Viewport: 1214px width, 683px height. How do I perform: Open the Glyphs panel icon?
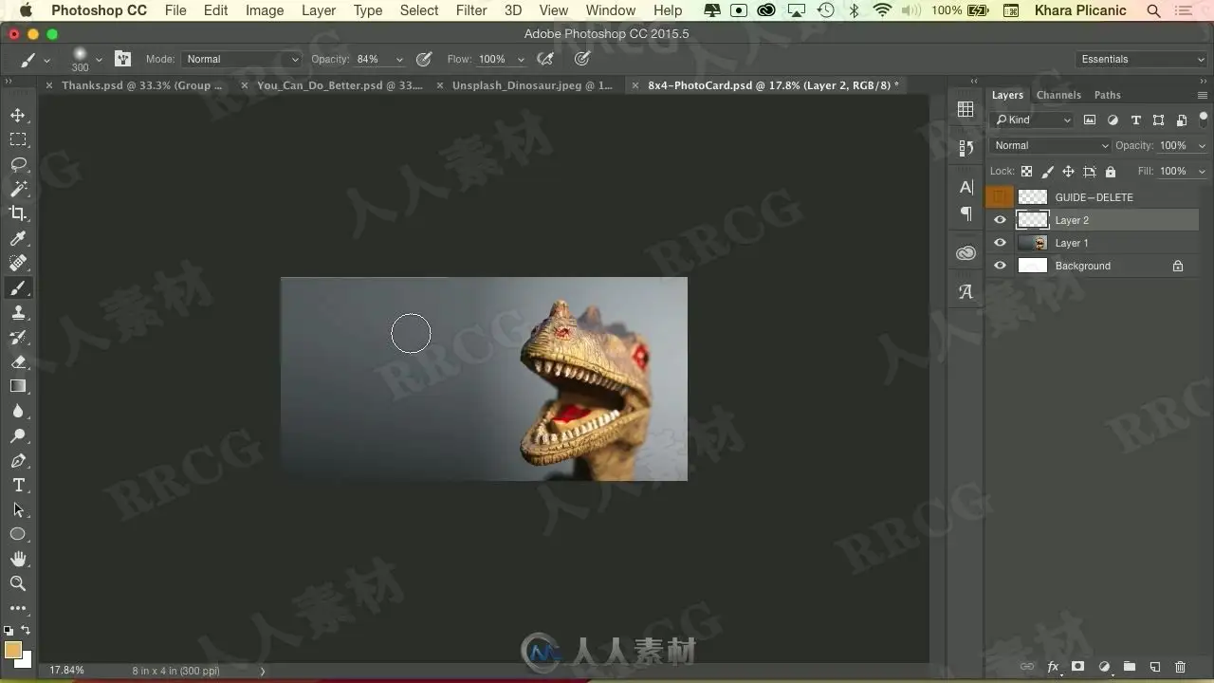966,292
